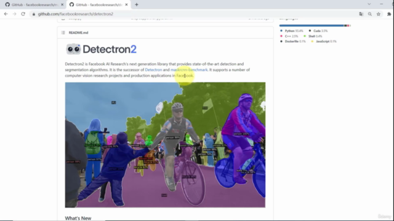This screenshot has height=221, width=394.
Task: Click the JavaScript language entry
Action: pos(324,41)
